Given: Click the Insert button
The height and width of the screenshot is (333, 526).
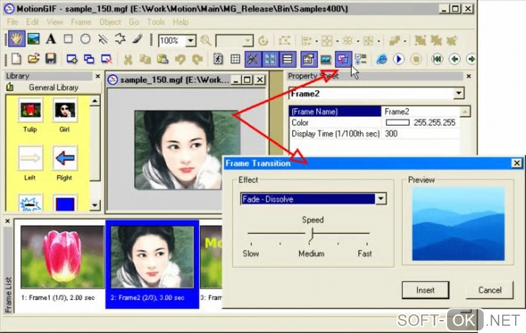Looking at the screenshot, I should 425,290.
